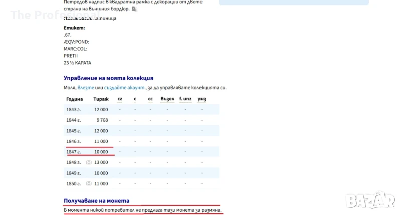401x215 pixels.
Task: Follow the "Влезте" login link
Action: point(85,88)
